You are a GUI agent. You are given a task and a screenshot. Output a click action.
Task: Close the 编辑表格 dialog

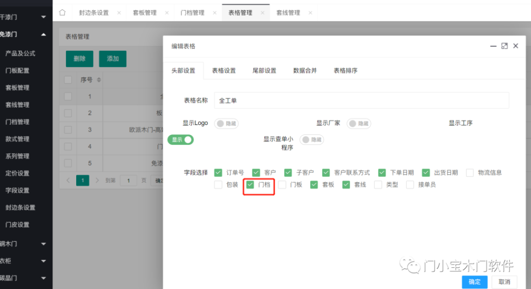pos(515,46)
